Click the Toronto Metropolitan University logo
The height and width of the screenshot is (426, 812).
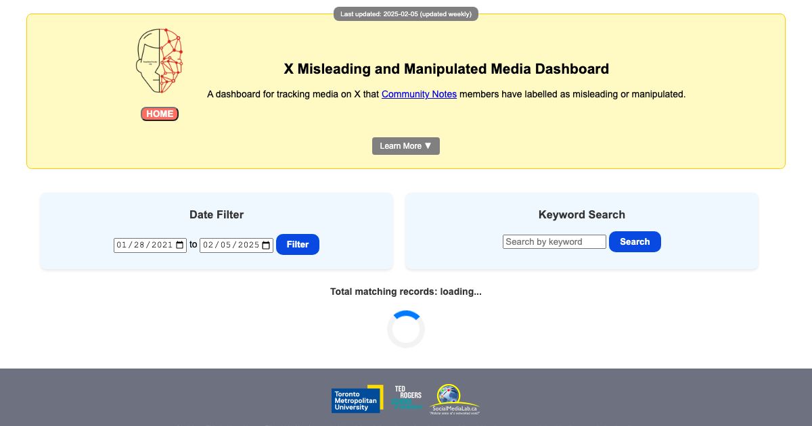pos(357,400)
